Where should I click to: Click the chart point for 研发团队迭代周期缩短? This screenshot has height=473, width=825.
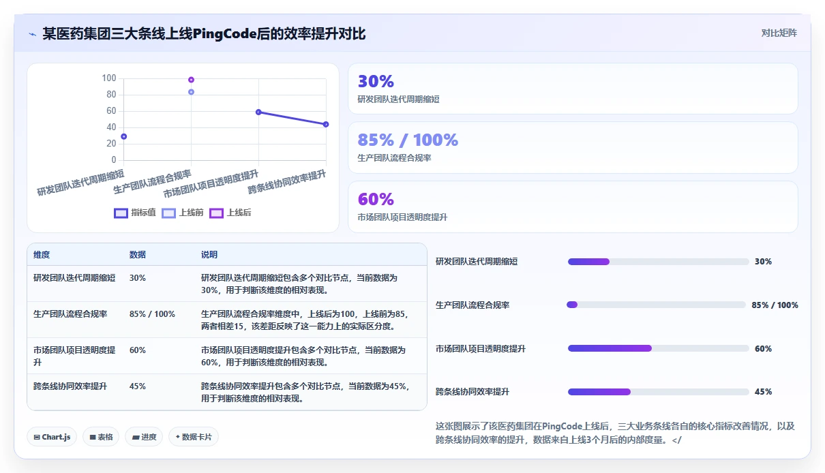coord(123,136)
